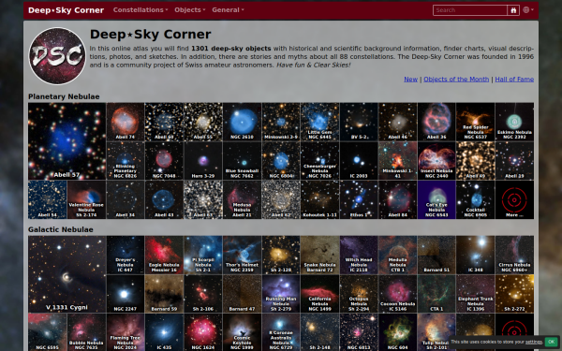Image resolution: width=562 pixels, height=351 pixels.
Task: Open the NGC 6804 thumbnail
Action: (x=281, y=160)
